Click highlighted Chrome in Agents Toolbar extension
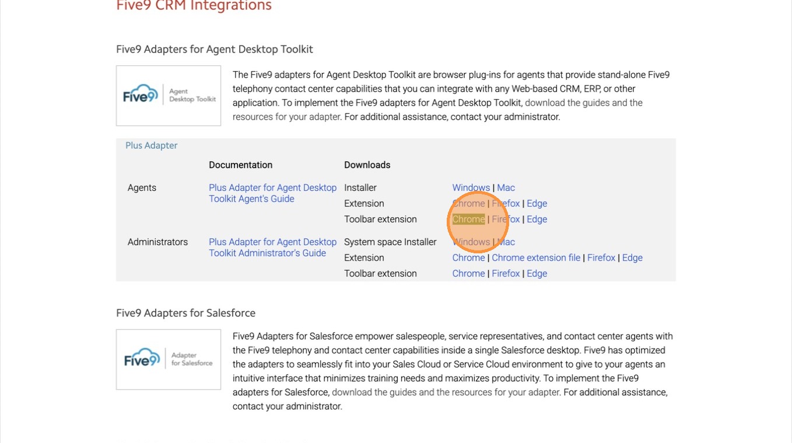792x443 pixels. [468, 219]
